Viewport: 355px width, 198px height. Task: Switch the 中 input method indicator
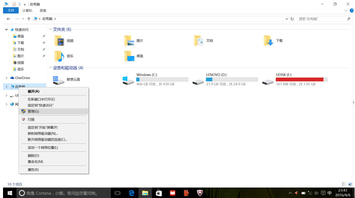329,193
